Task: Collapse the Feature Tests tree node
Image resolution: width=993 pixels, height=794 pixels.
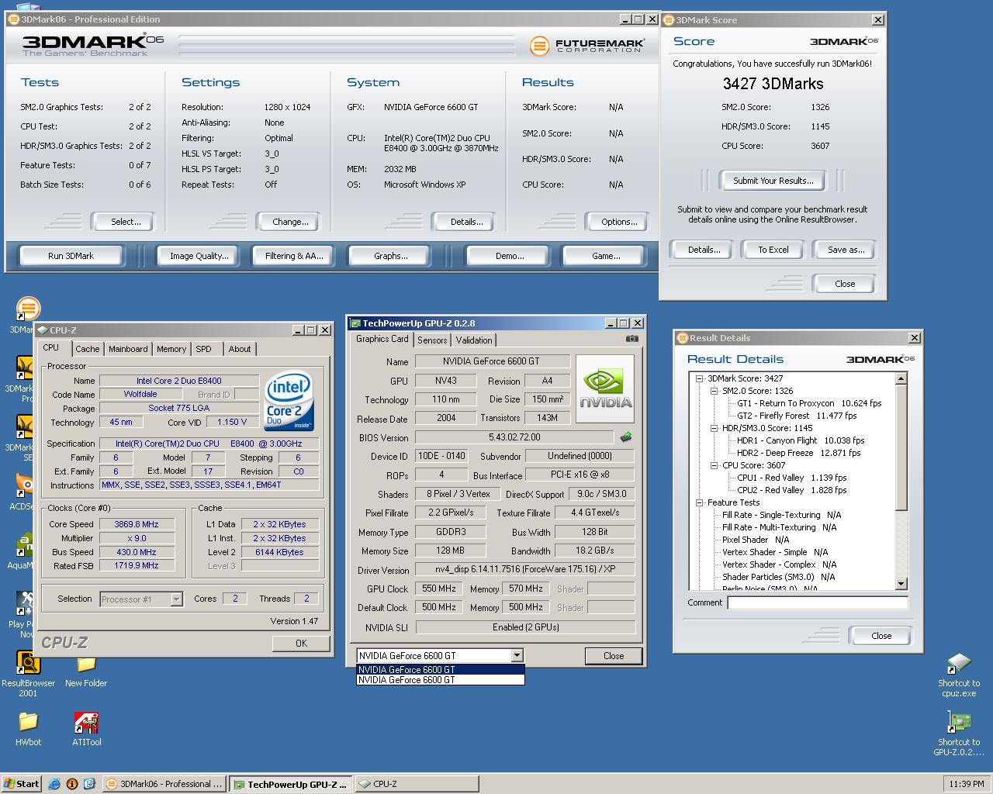Action: (699, 502)
